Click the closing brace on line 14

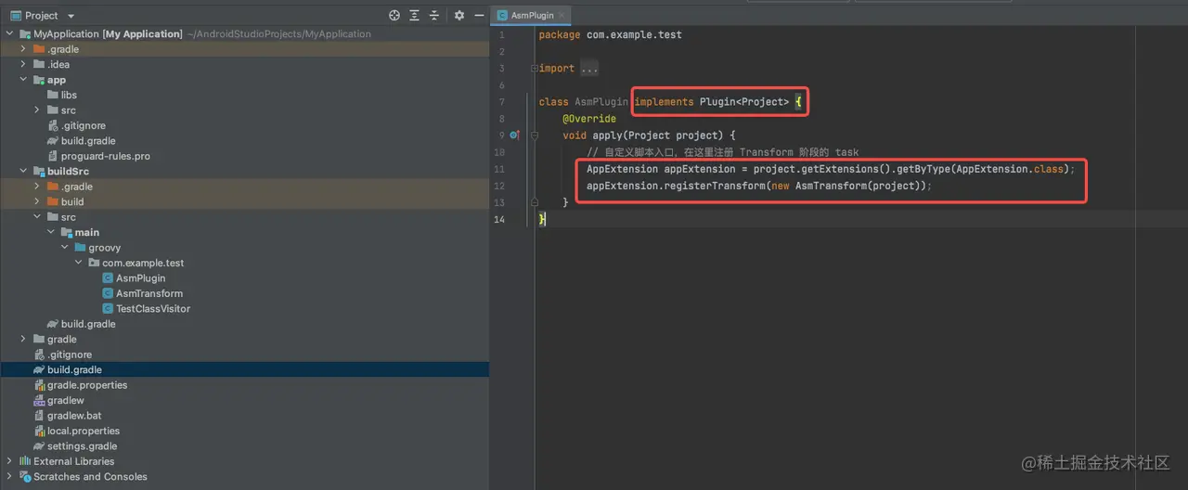pos(542,219)
